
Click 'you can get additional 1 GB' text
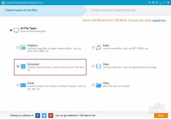coord(76,115)
